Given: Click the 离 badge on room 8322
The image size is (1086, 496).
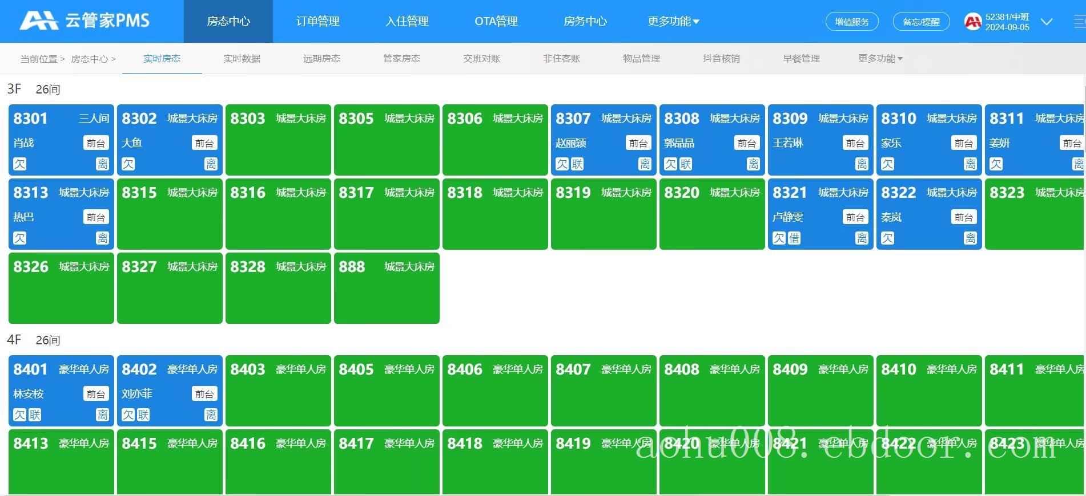Looking at the screenshot, I should tap(970, 238).
